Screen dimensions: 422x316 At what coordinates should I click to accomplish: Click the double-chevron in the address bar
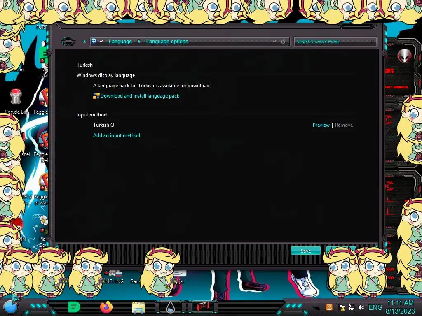tap(101, 42)
